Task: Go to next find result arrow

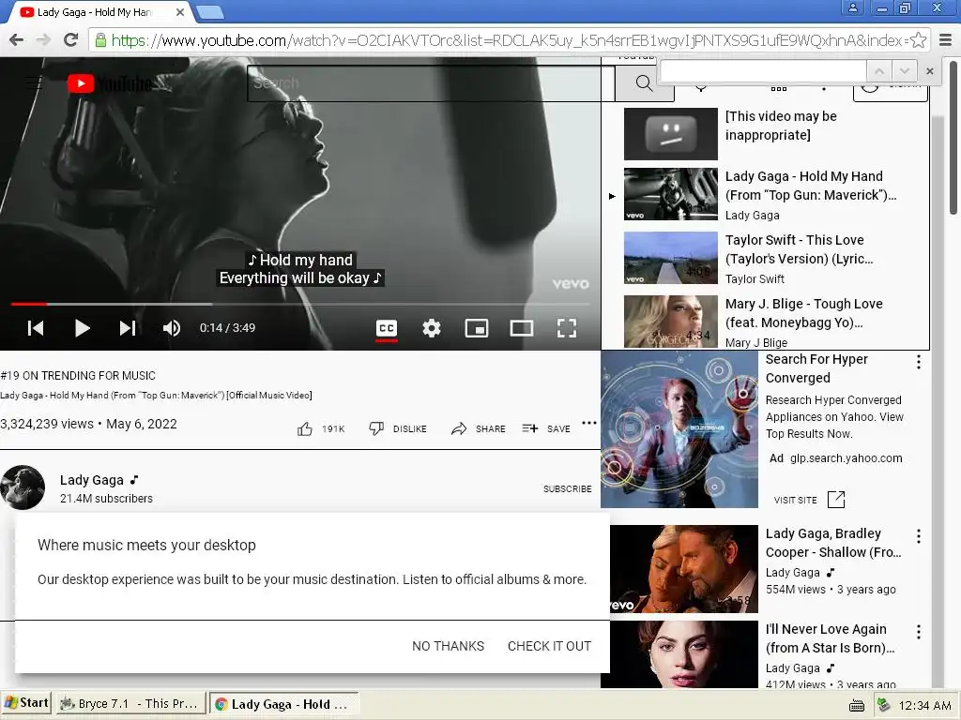Action: click(905, 71)
